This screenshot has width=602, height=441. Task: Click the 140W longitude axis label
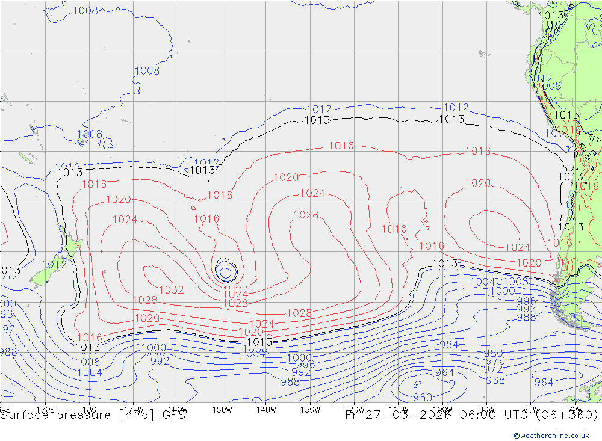pos(266,410)
